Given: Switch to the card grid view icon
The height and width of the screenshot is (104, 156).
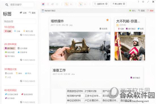Looking at the screenshot, I should [x=43, y=4].
